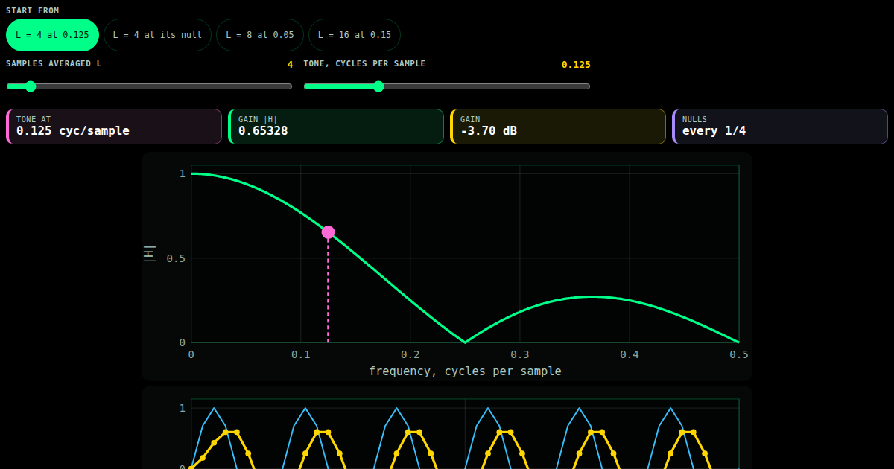This screenshot has height=469, width=894.
Task: Click the gain value "0.65328"
Action: [x=263, y=131]
